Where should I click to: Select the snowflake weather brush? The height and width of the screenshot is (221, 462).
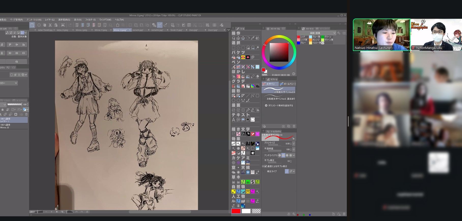(248, 172)
